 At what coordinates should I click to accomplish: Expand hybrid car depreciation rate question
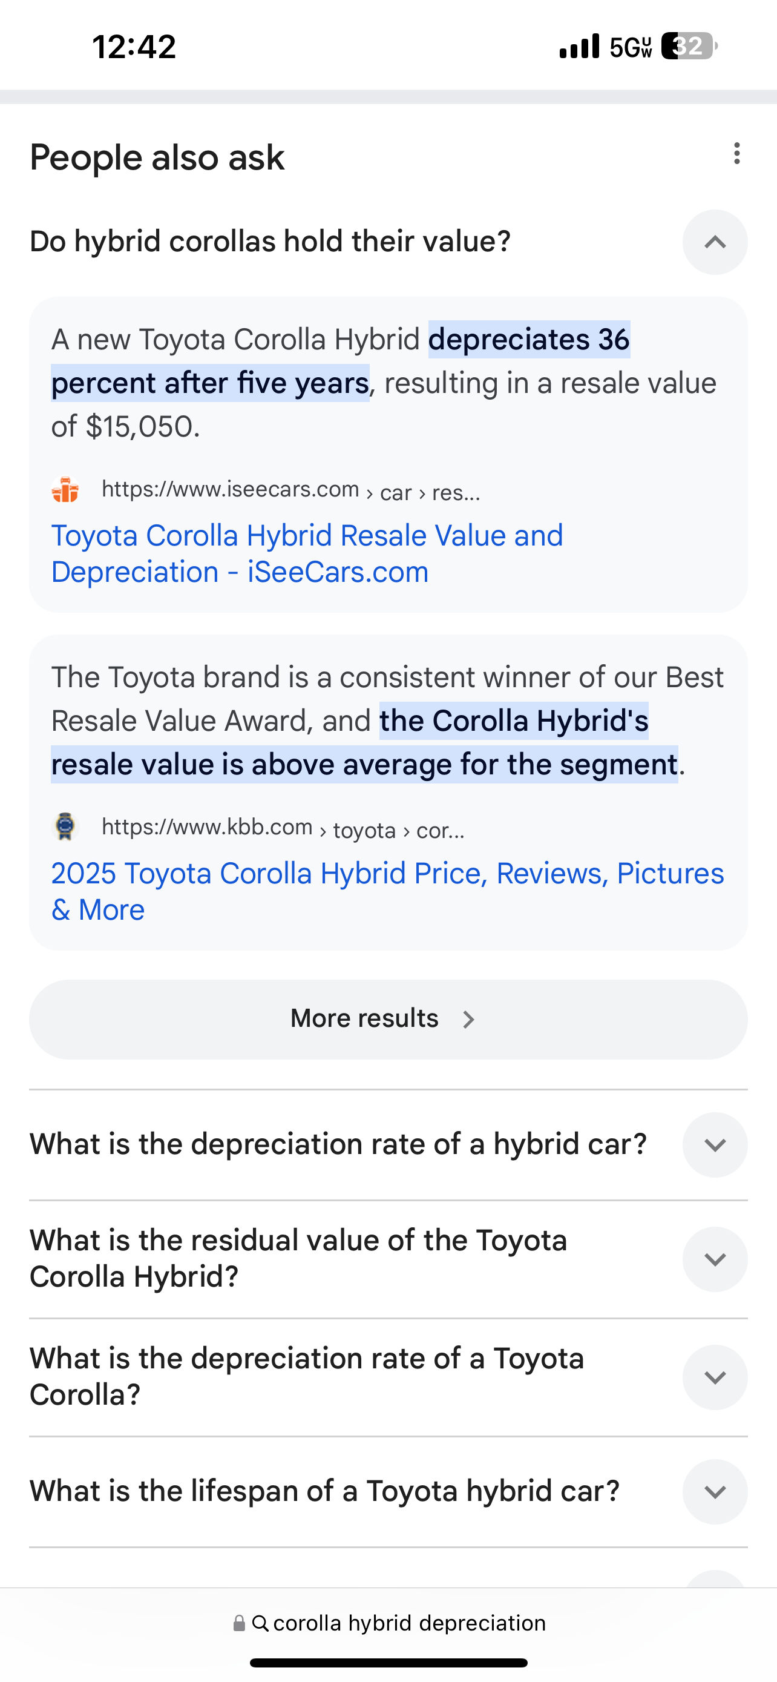pyautogui.click(x=715, y=1144)
